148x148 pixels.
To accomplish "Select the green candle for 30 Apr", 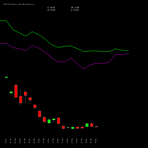I will (x=11, y=92).
